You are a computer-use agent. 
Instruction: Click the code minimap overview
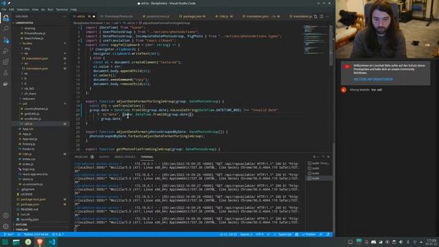316,39
